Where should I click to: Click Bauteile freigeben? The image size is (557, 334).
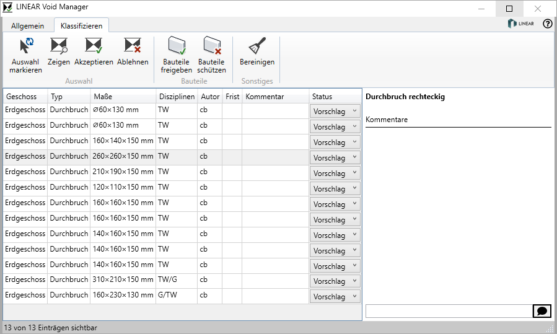coord(176,55)
